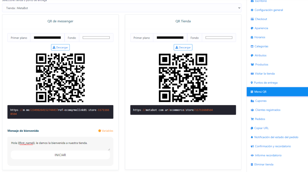Click the Productos boxes icon

tap(252, 65)
